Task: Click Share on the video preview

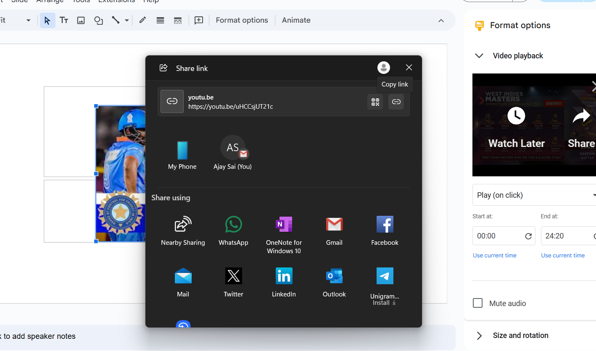Action: [582, 128]
